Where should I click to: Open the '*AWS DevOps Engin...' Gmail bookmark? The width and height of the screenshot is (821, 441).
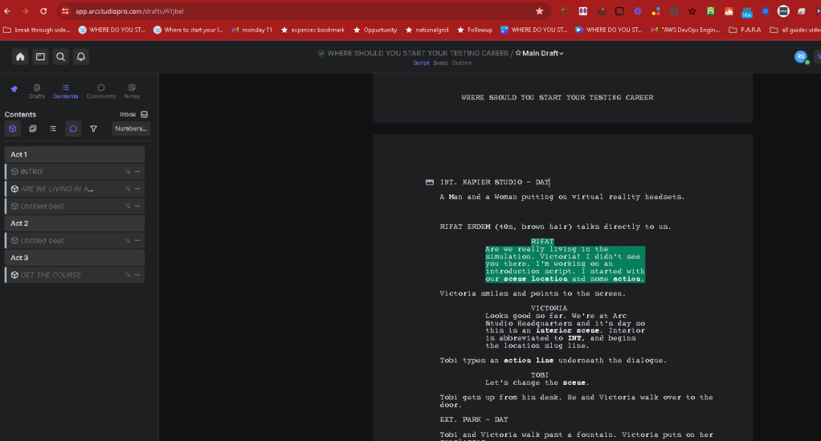(685, 30)
